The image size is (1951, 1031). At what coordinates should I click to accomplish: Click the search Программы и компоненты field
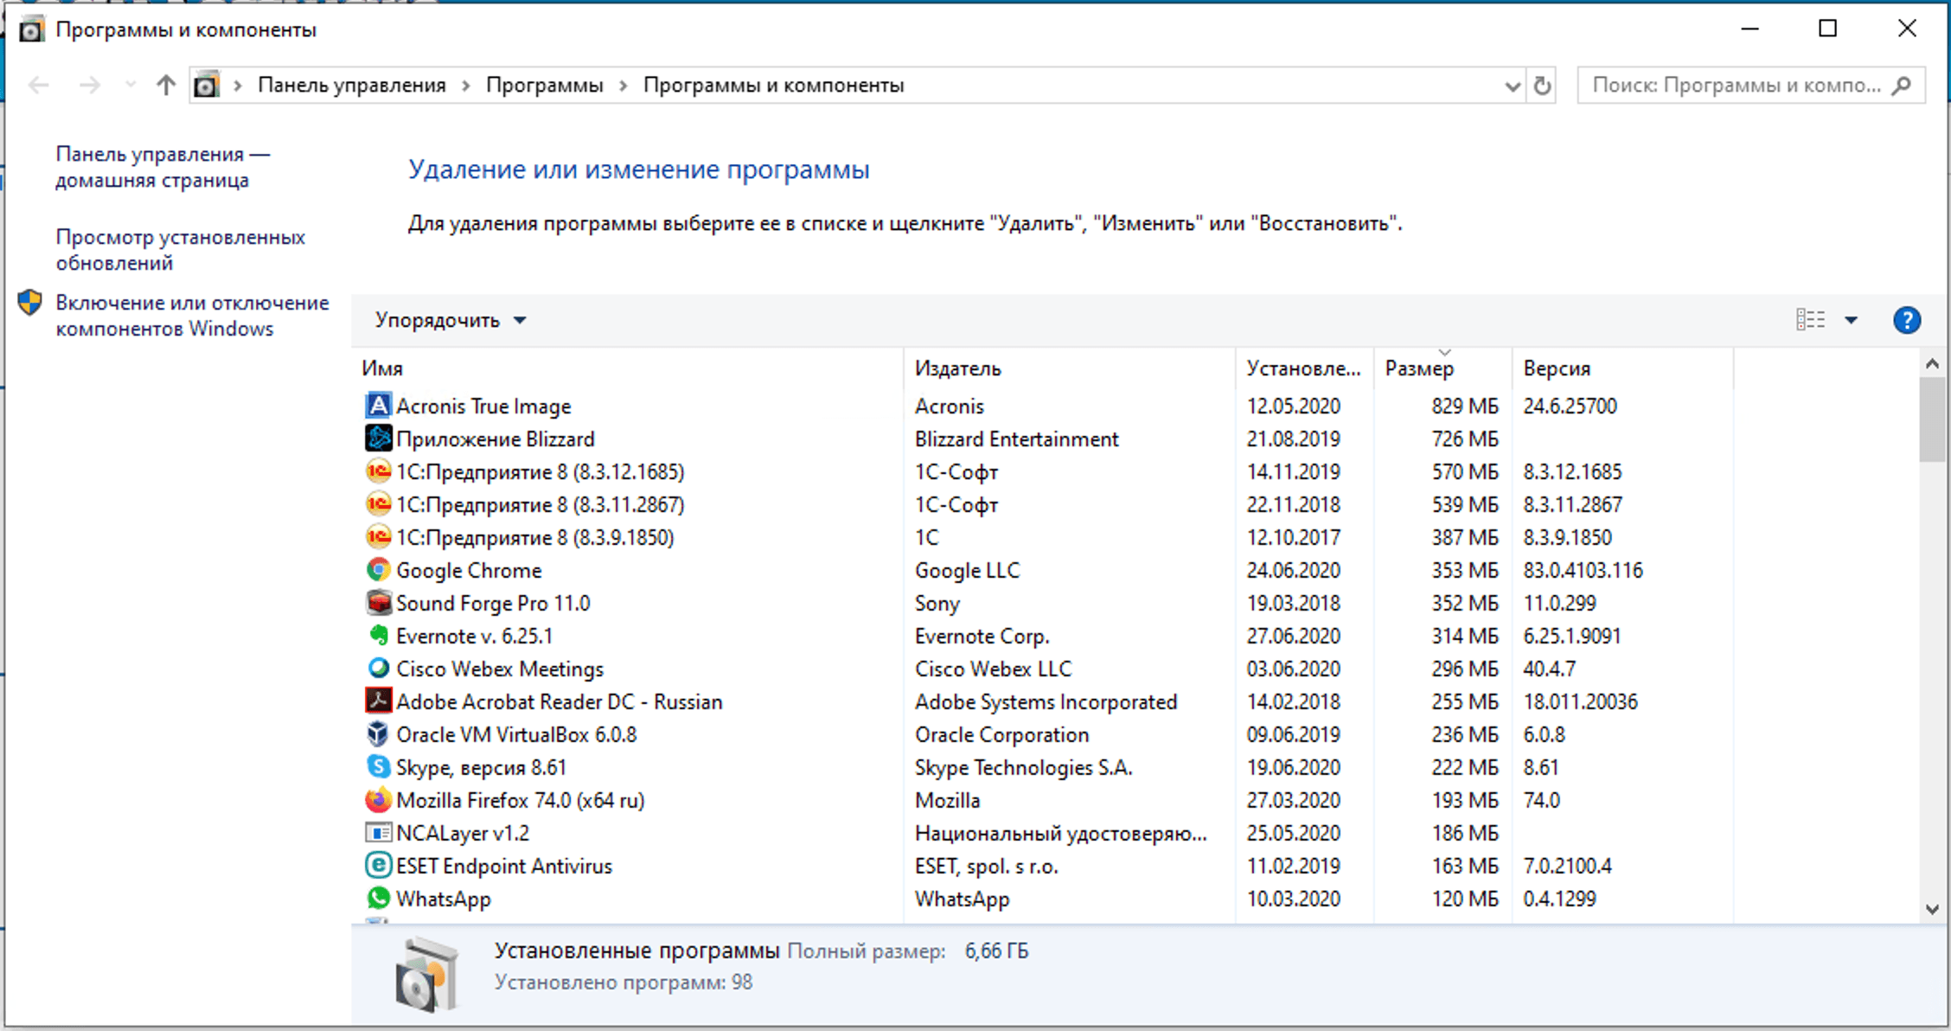(1751, 86)
